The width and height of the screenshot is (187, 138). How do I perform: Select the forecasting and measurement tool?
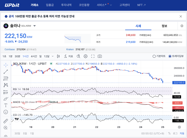coord(6,92)
